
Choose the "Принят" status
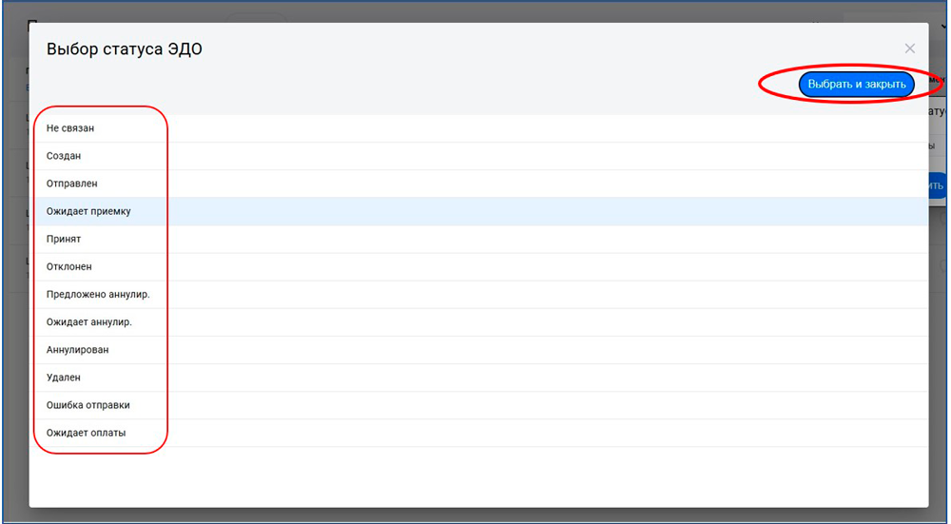pos(64,239)
